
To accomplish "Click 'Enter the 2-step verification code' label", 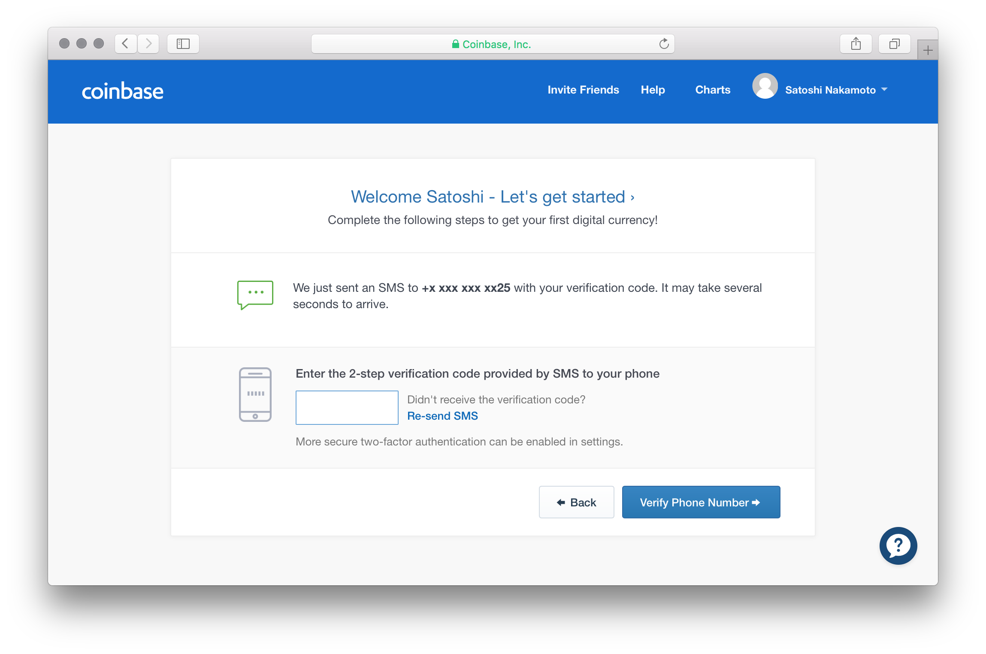I will coord(478,373).
